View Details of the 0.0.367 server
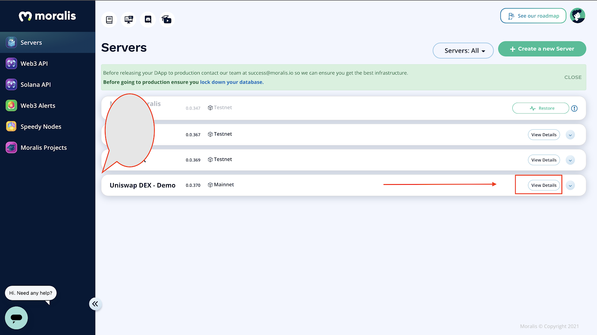Image resolution: width=597 pixels, height=335 pixels. [544, 135]
